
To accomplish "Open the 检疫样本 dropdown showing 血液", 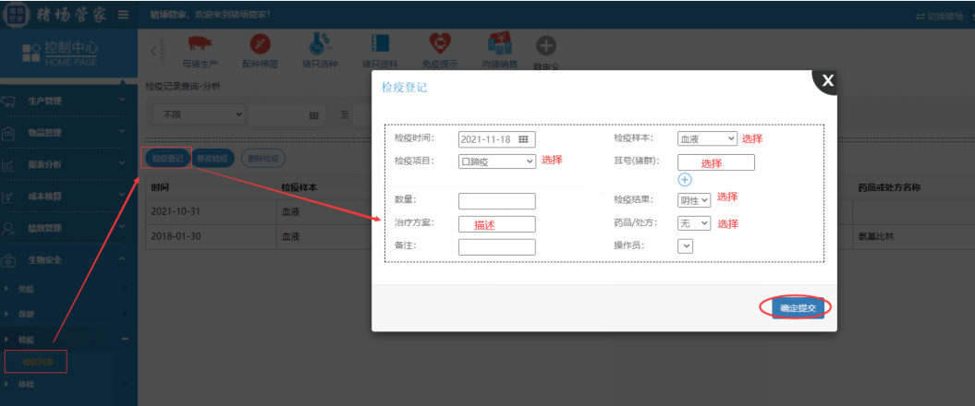I will (707, 138).
